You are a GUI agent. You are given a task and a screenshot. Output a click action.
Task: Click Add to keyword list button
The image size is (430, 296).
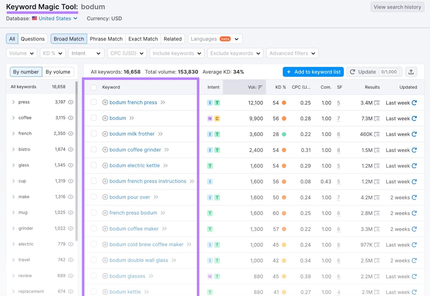(313, 72)
